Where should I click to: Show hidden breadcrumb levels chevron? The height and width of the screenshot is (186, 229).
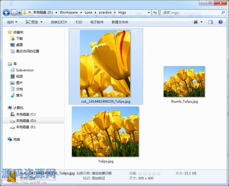coord(30,12)
